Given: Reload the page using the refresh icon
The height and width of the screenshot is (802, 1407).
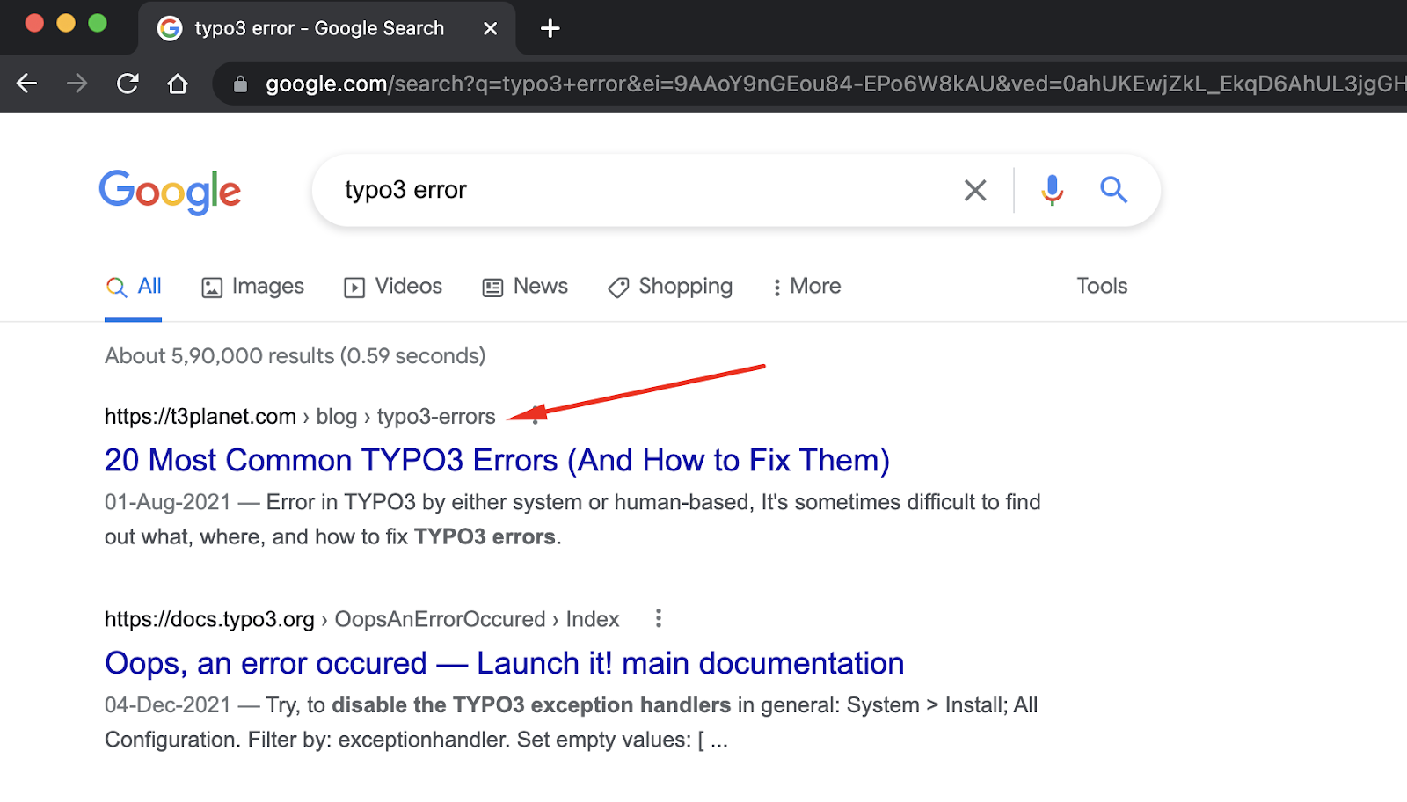Looking at the screenshot, I should [x=128, y=83].
